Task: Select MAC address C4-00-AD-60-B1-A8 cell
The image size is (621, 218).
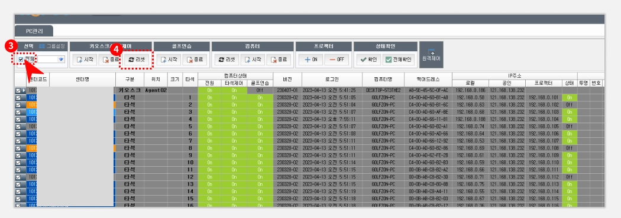Action: (428, 98)
